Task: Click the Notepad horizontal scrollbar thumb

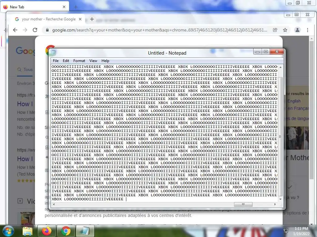Action: [x=243, y=204]
